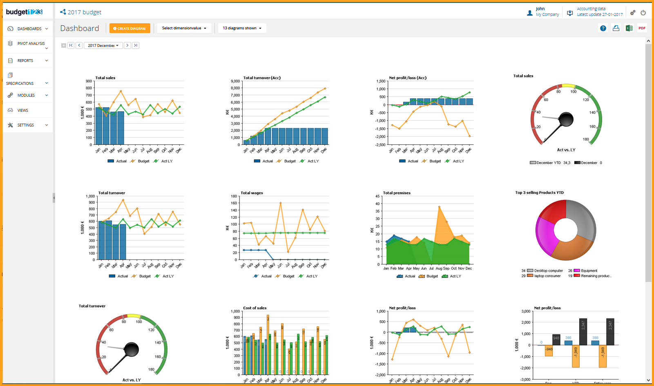Toggle Budget series in Total sales legend
This screenshot has width=654, height=386.
(140, 161)
